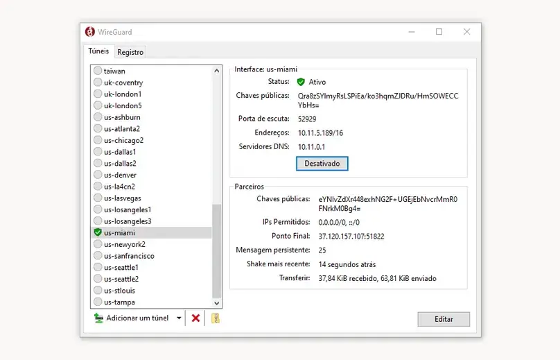The width and height of the screenshot is (560, 360).
Task: Select the us-newyork2 tunnel
Action: coord(151,244)
